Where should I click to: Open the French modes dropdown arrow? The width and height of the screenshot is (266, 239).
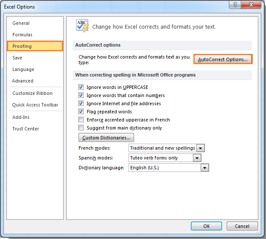click(201, 148)
